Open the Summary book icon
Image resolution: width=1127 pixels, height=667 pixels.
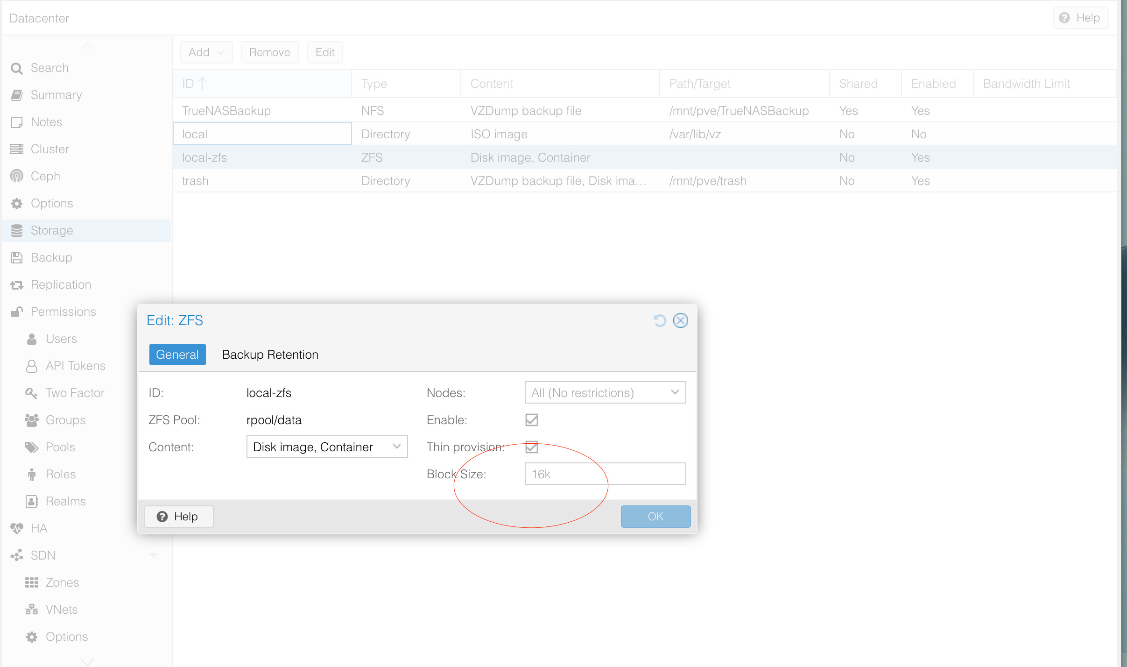pos(17,95)
